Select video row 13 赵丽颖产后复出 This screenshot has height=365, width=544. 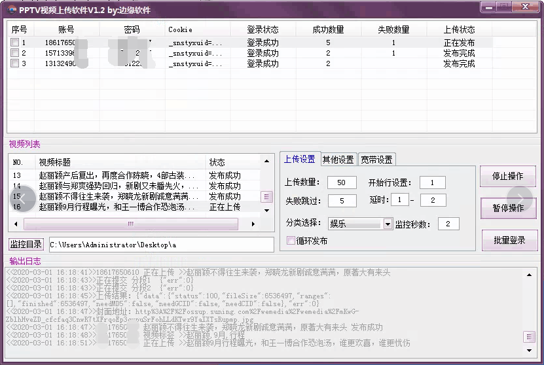tap(135, 175)
